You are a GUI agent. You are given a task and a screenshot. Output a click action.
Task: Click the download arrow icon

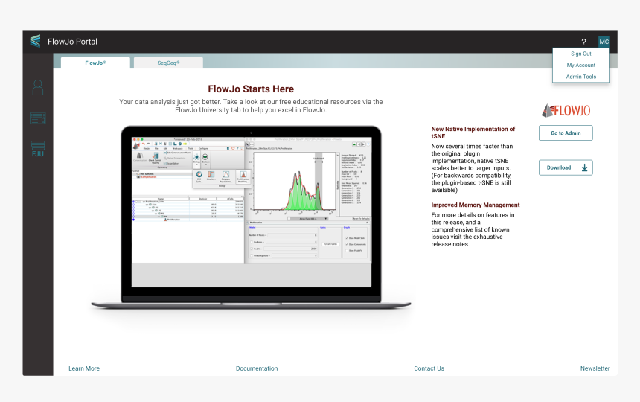pyautogui.click(x=584, y=167)
